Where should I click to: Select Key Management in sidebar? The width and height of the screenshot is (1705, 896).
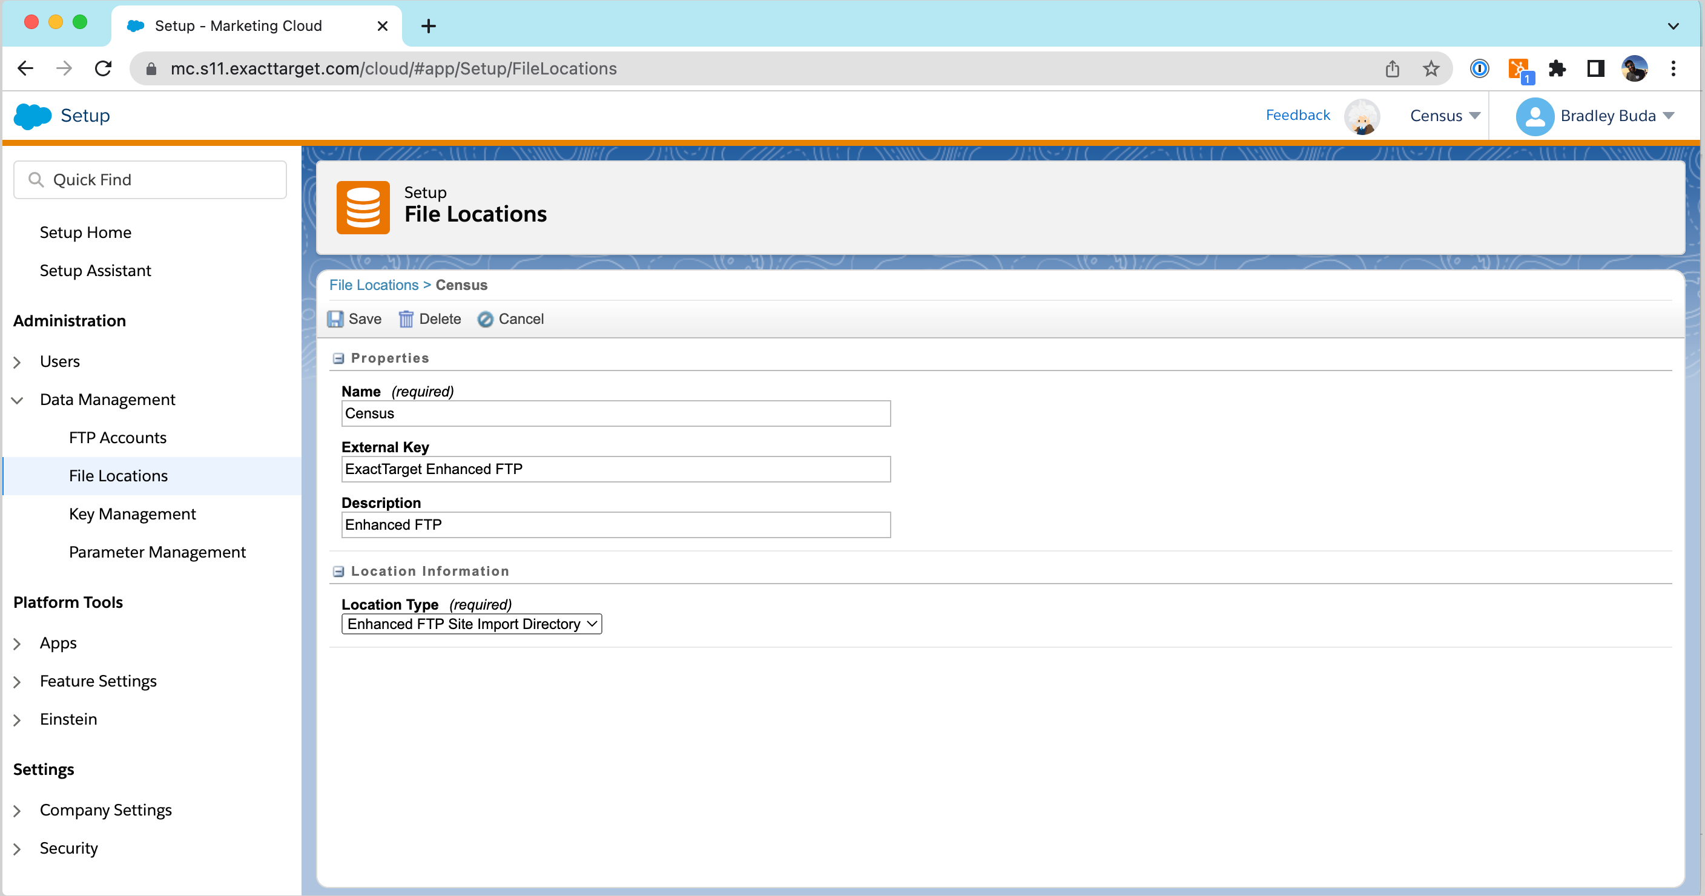(132, 513)
